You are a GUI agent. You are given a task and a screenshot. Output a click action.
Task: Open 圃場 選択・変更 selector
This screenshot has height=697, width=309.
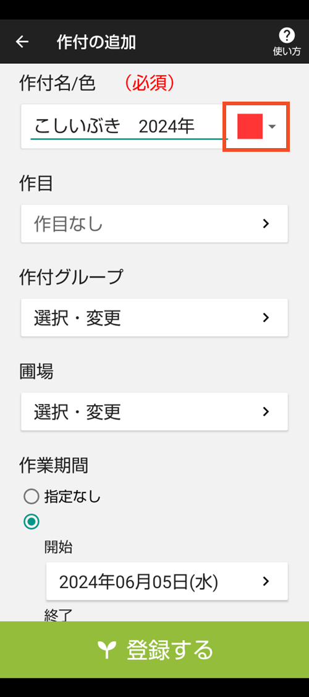(x=154, y=411)
